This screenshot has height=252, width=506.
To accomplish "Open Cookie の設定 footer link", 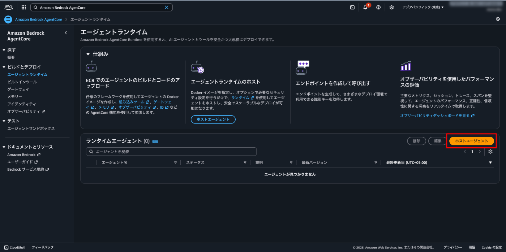I will pos(492,247).
